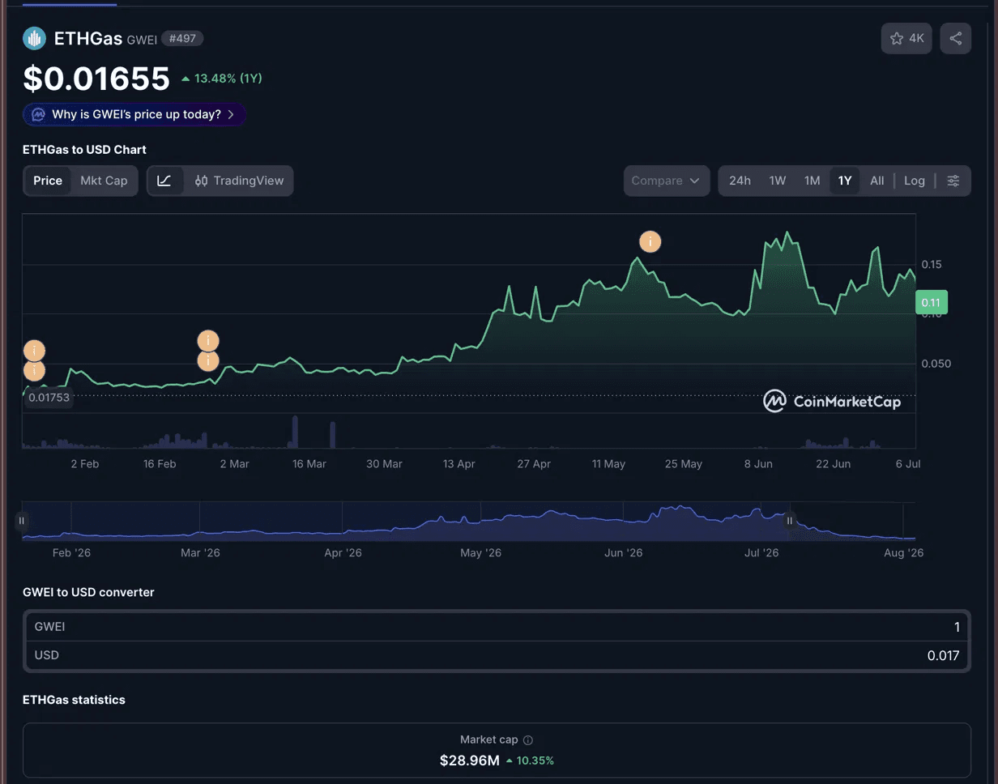Select the 24h time range tab

click(x=740, y=181)
